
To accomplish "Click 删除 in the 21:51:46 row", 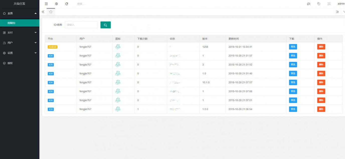I will [x=321, y=73].
